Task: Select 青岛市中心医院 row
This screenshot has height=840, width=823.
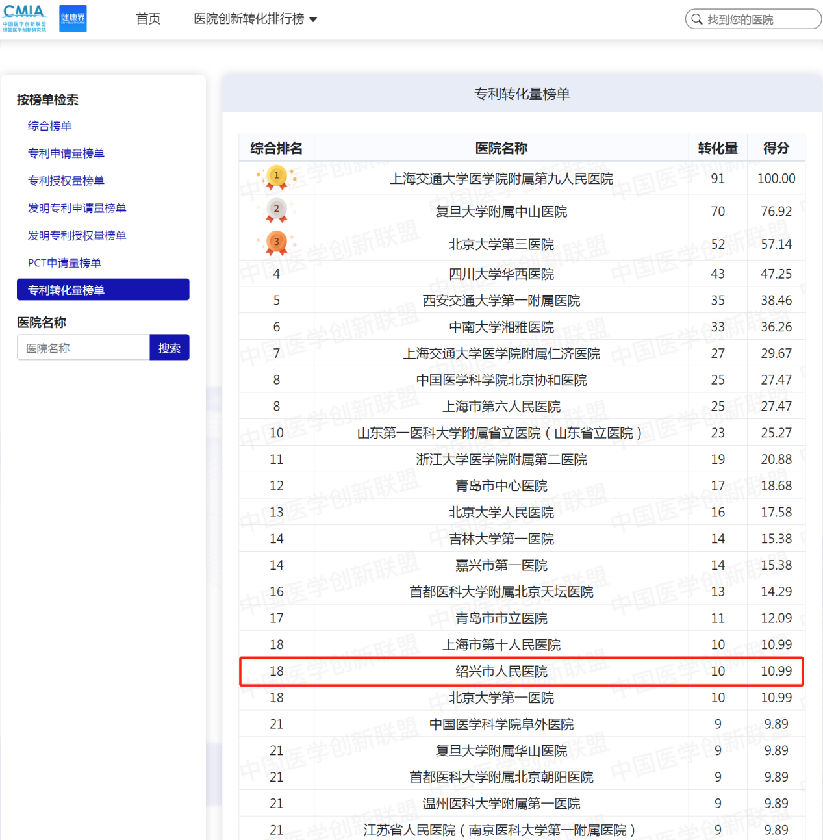Action: coord(522,485)
